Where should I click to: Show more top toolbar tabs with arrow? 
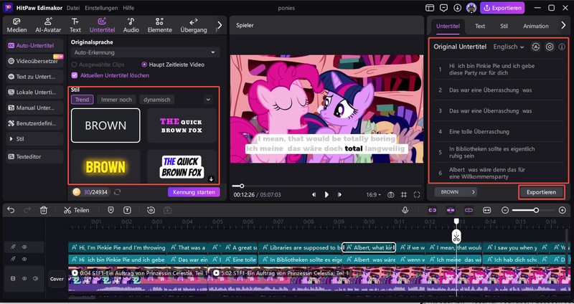click(220, 25)
